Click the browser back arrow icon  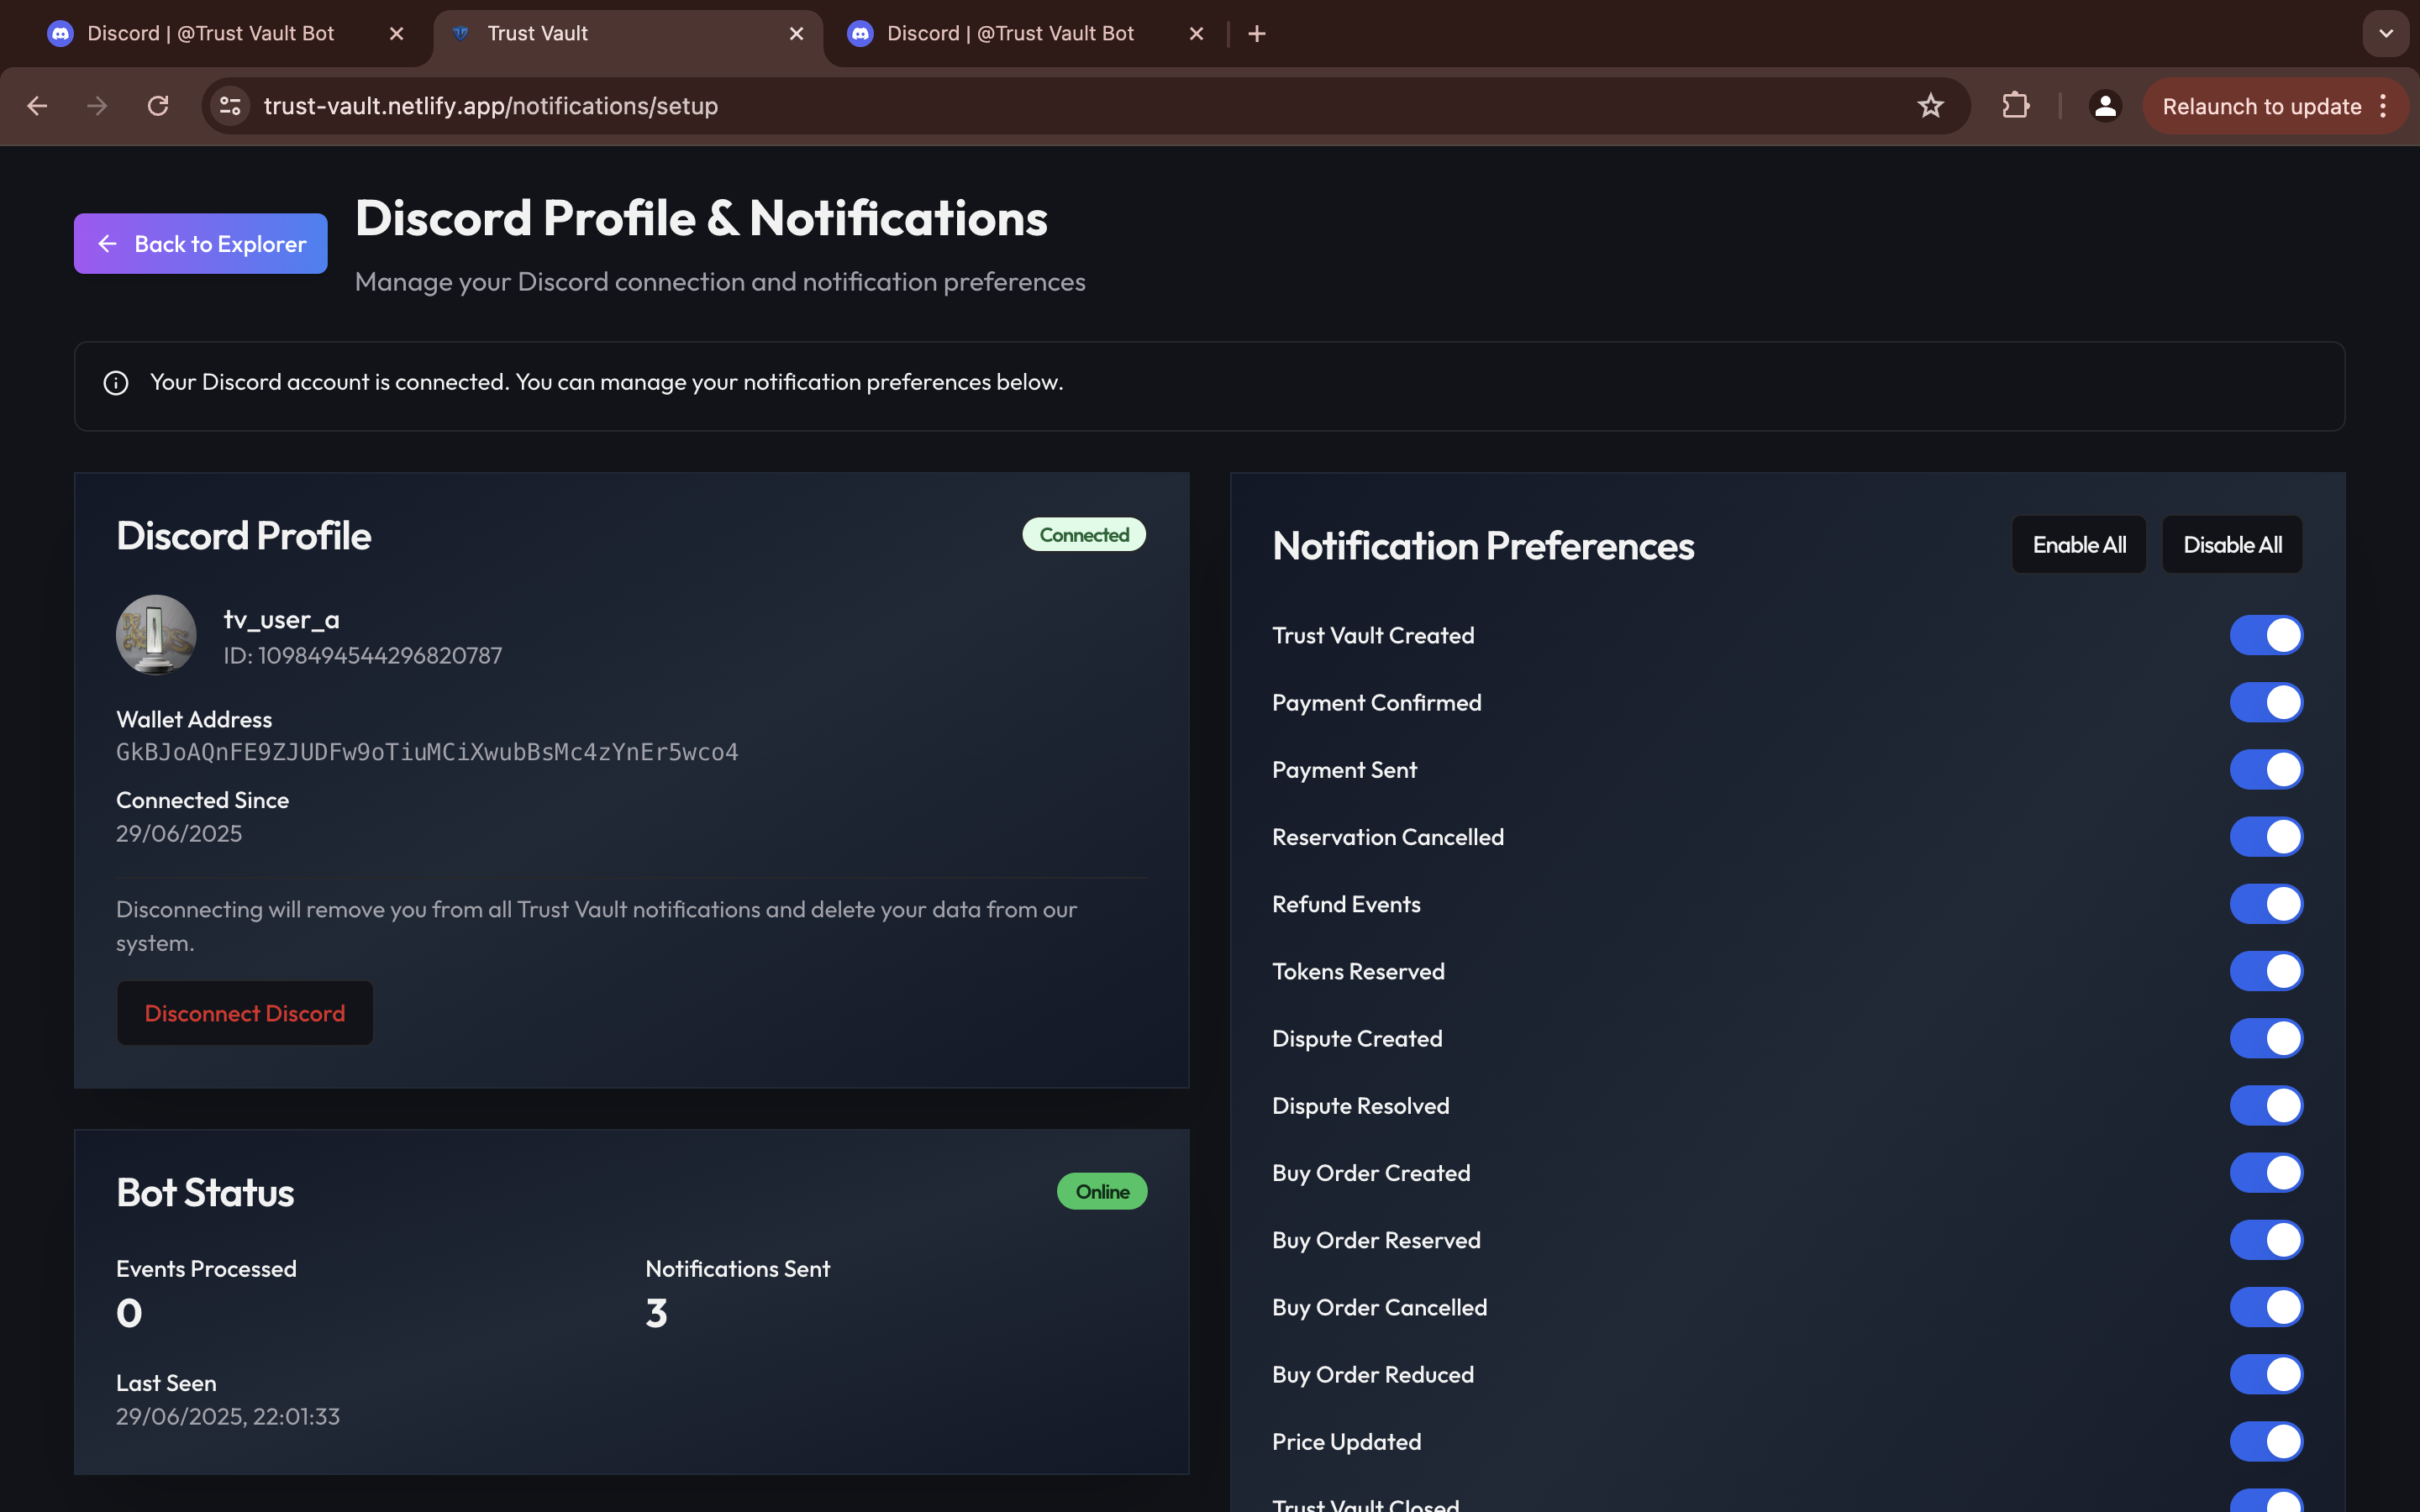click(x=37, y=106)
